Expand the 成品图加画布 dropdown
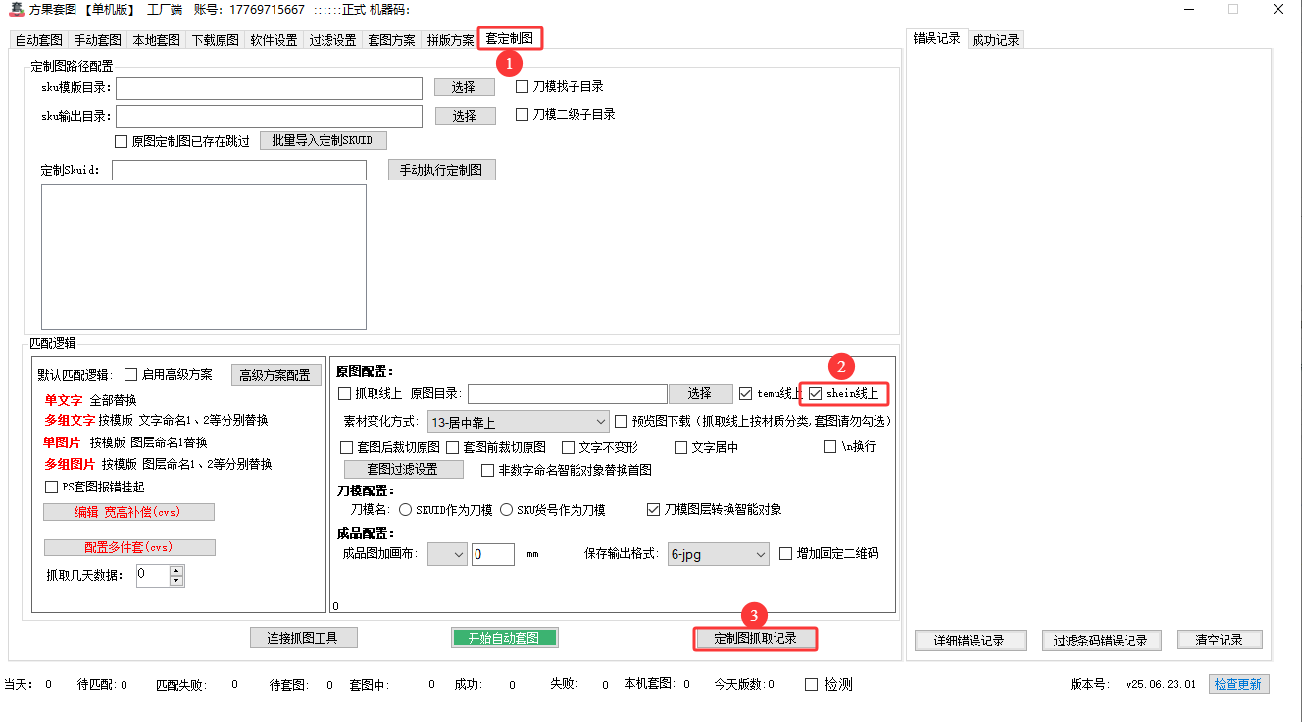1302x722 pixels. point(447,554)
